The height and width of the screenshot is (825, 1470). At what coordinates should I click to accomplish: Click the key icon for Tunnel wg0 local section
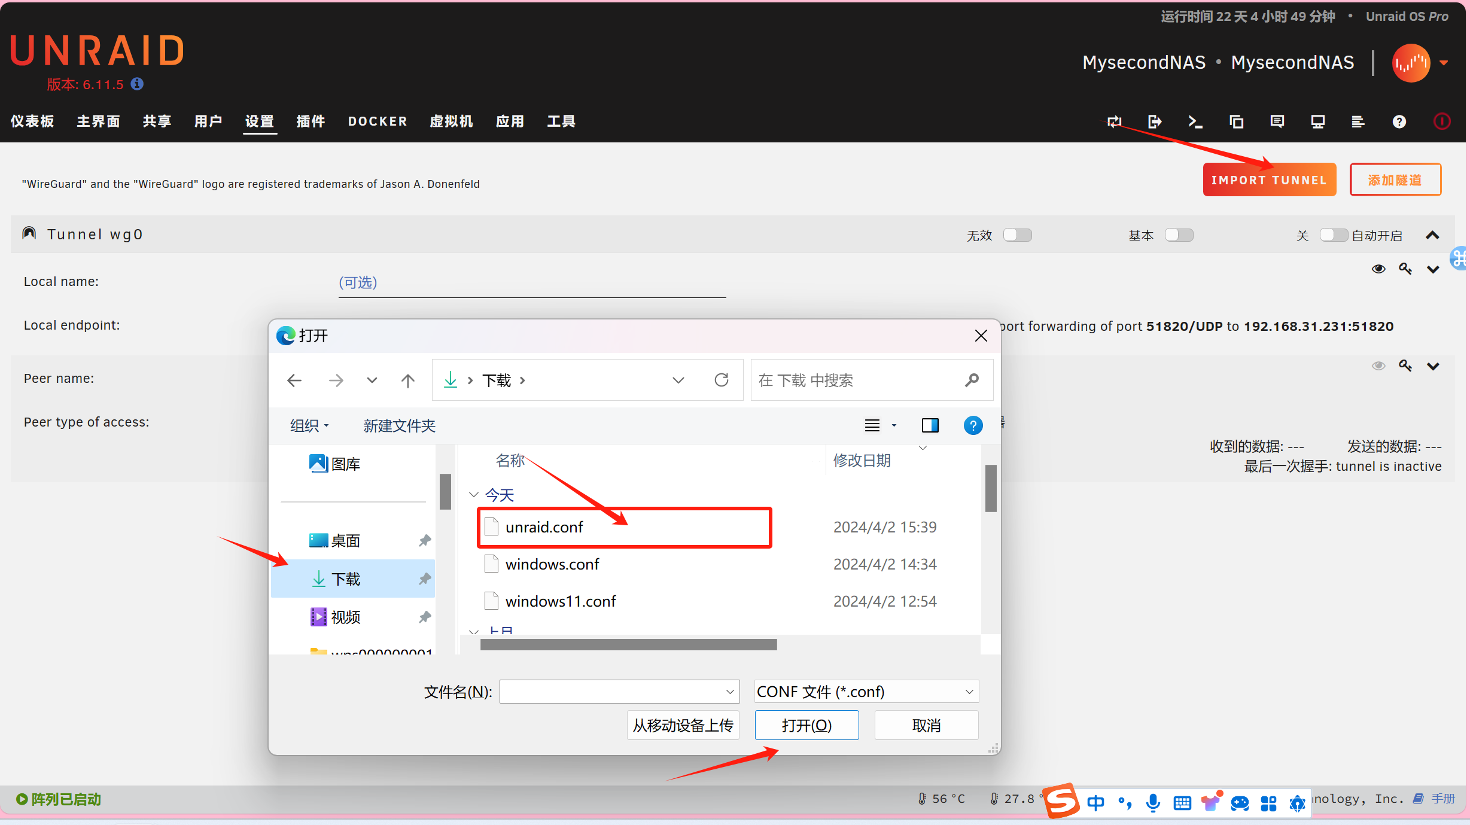click(1405, 269)
